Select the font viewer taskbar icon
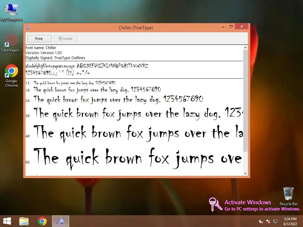 (60, 221)
